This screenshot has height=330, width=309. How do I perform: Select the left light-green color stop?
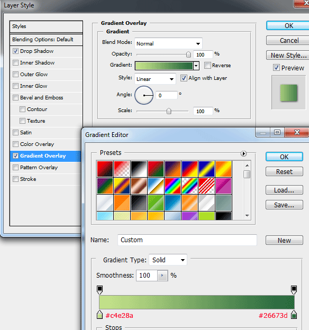click(x=99, y=315)
